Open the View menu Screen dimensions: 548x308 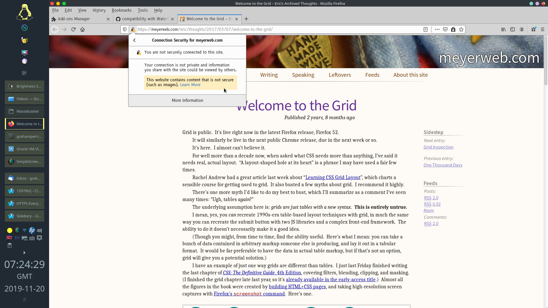[x=82, y=10]
